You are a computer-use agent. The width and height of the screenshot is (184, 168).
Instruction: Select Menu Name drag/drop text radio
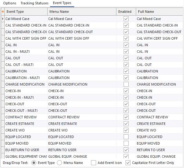(59, 163)
